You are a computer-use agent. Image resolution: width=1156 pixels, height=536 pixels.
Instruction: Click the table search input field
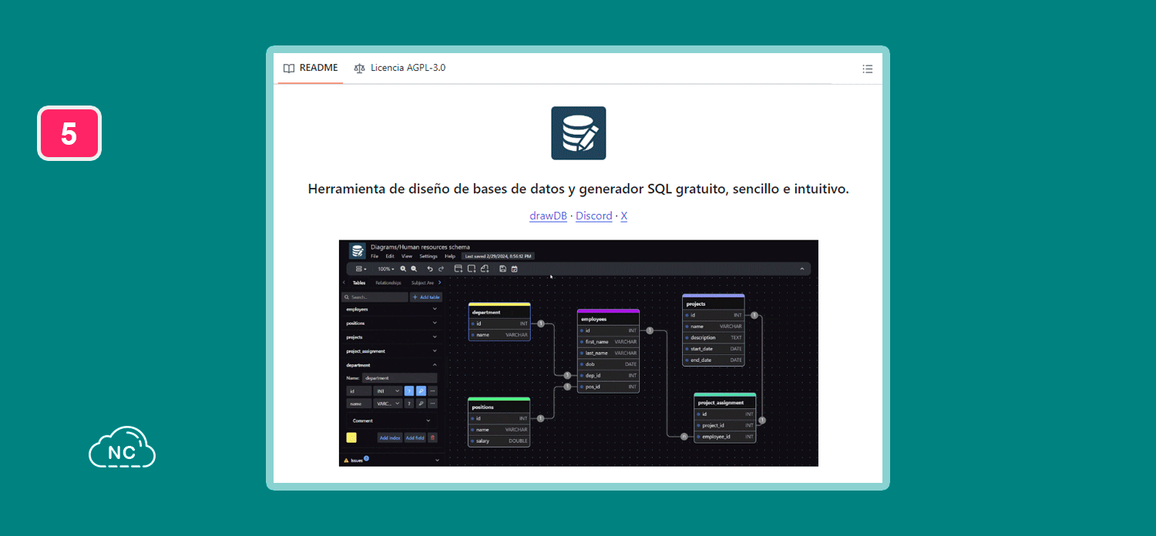pos(376,296)
